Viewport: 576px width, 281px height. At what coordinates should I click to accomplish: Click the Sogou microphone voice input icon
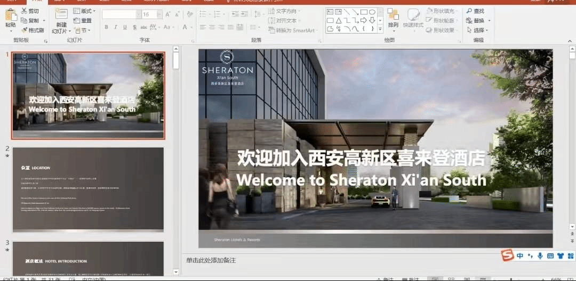click(x=540, y=256)
